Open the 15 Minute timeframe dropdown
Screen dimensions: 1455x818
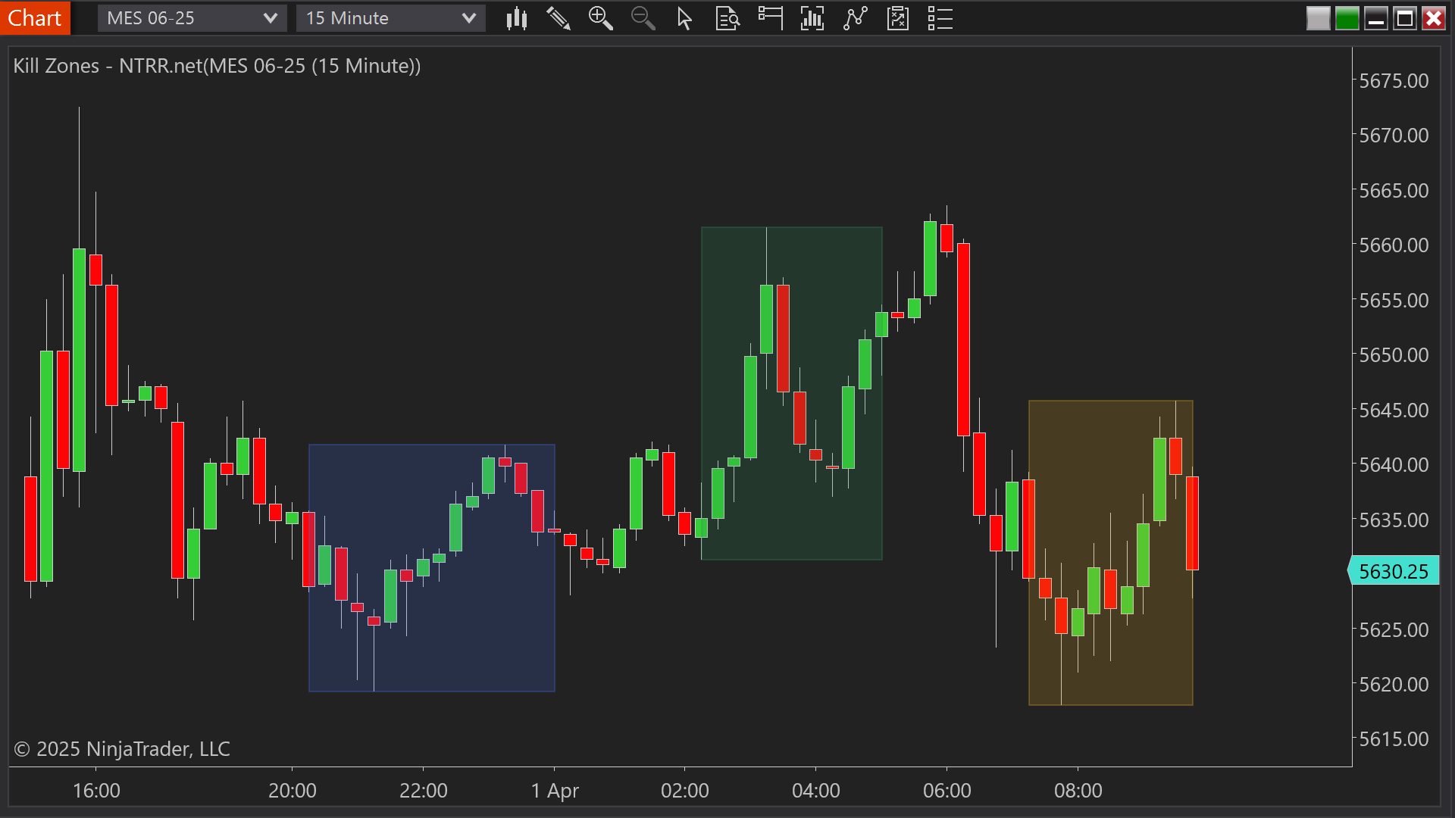click(390, 17)
